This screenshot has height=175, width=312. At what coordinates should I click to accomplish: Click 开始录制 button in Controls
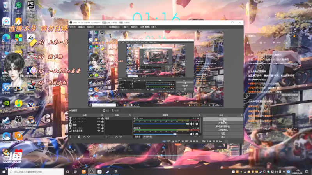223,122
